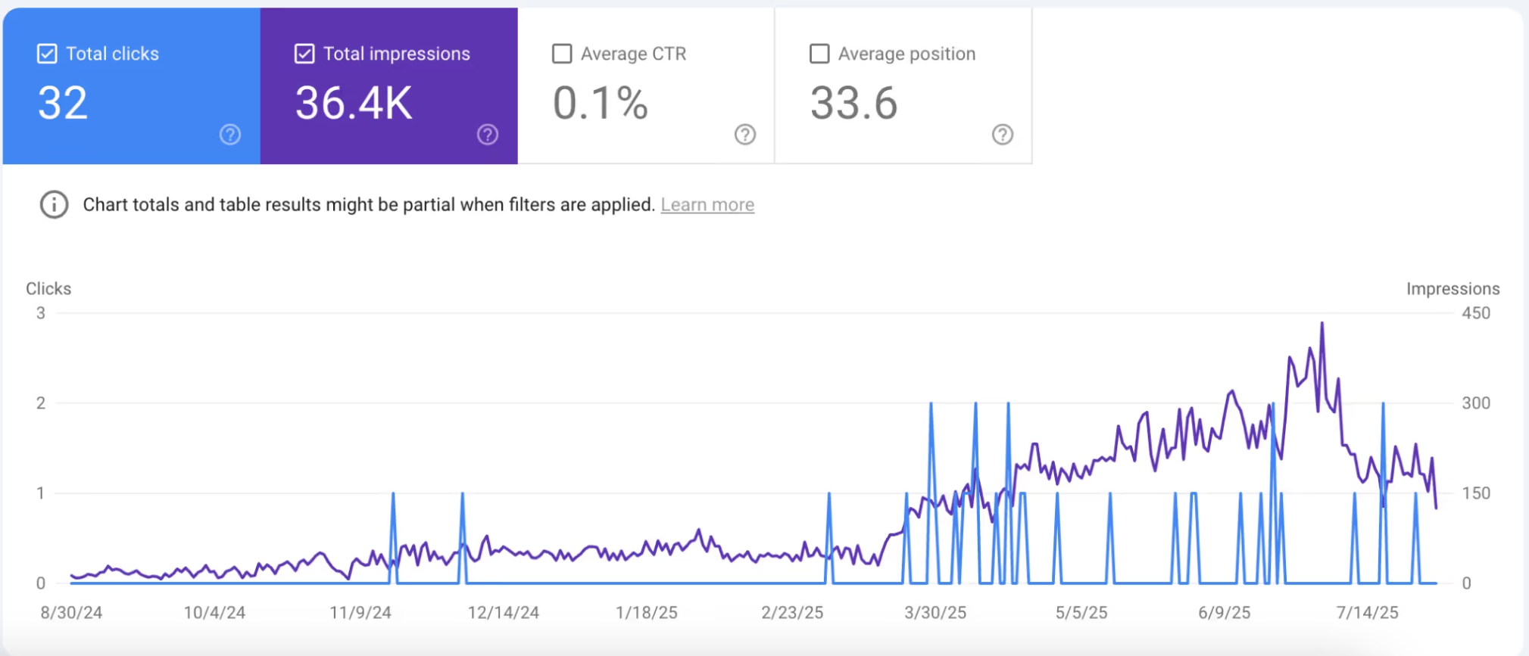
Task: Click the Clicks axis title
Action: point(48,289)
